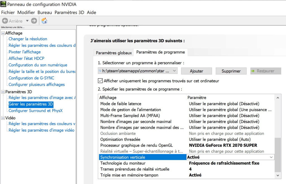
Task: Open Pivoter l'affichage
Action: (25, 52)
